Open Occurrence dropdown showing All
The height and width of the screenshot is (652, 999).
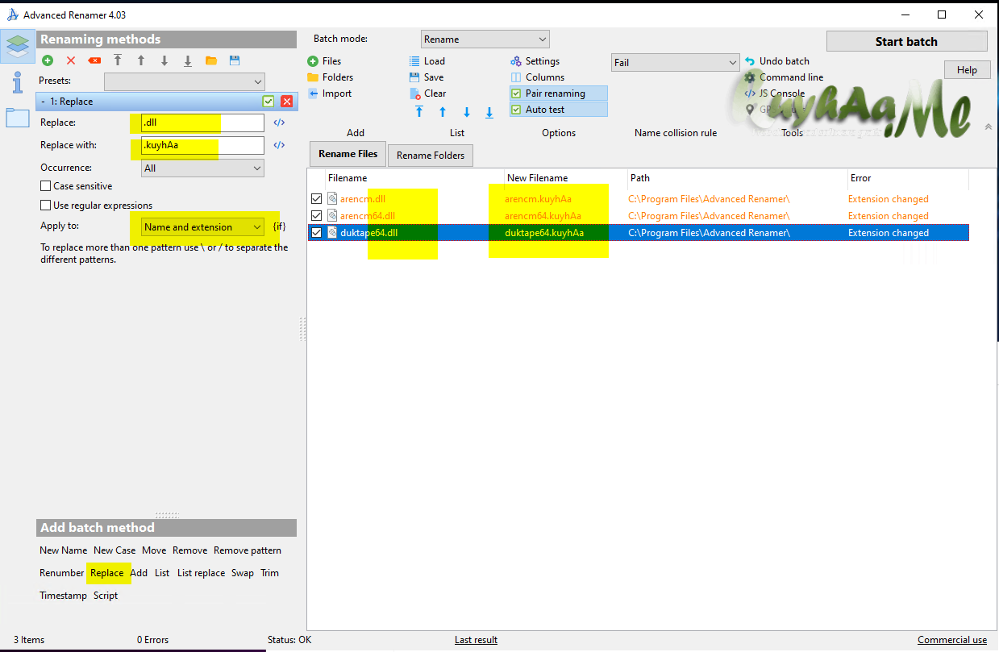202,168
